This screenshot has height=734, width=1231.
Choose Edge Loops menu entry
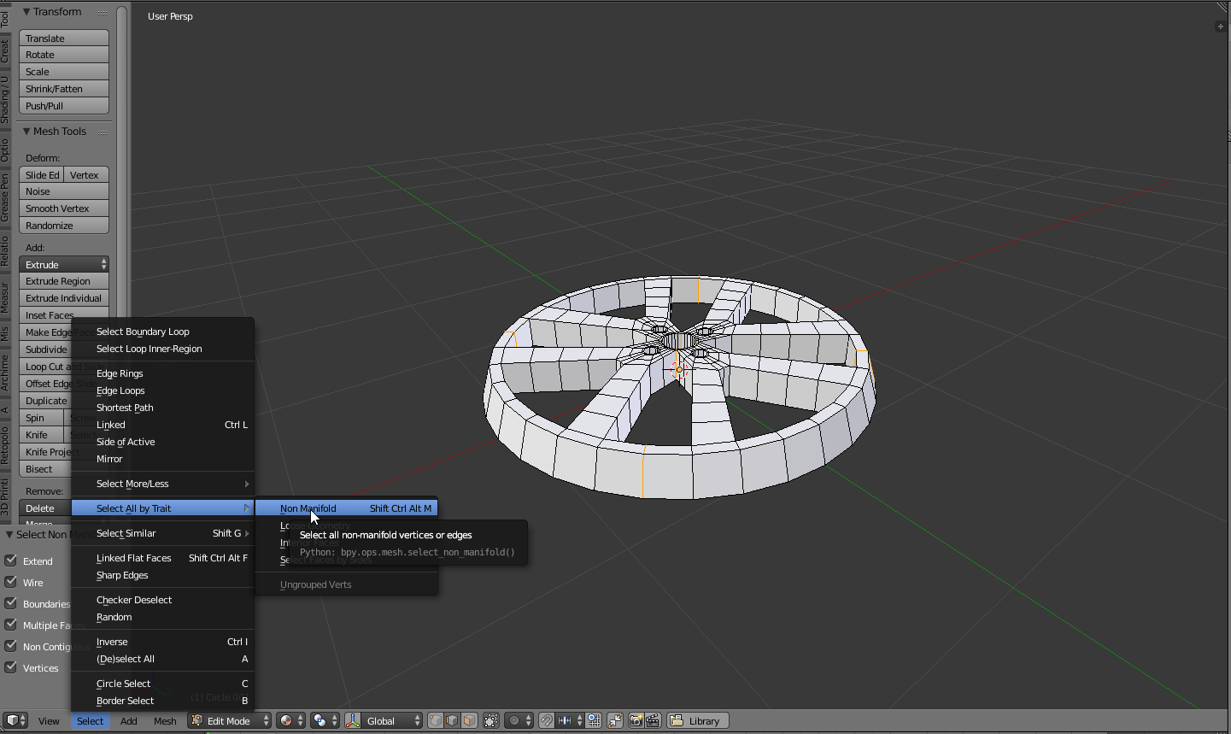pos(162,390)
